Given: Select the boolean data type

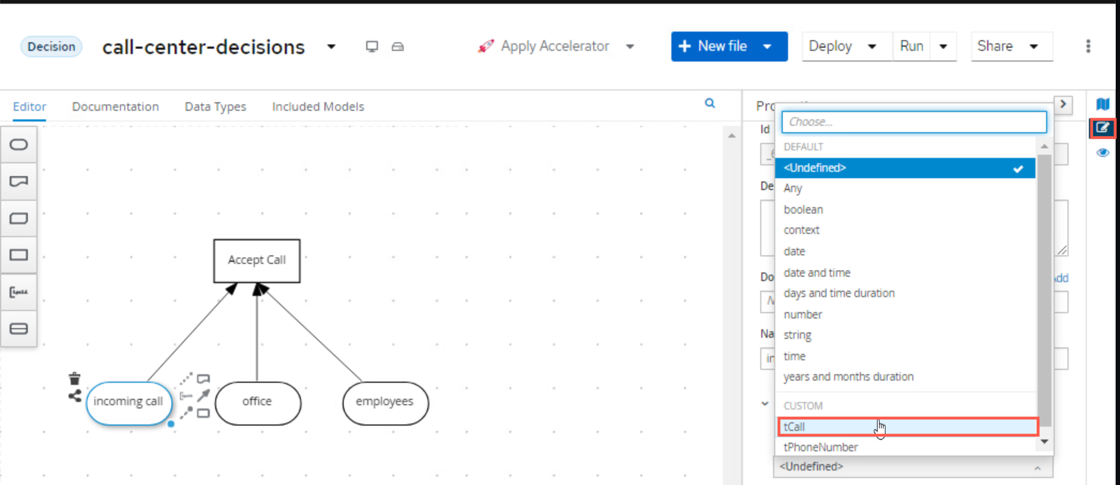Looking at the screenshot, I should click(x=905, y=209).
